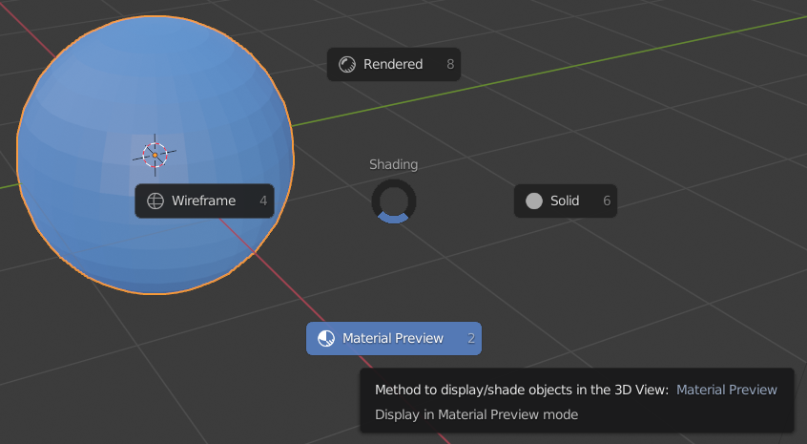Click the blue Material Preview tooltip text

tap(726, 390)
